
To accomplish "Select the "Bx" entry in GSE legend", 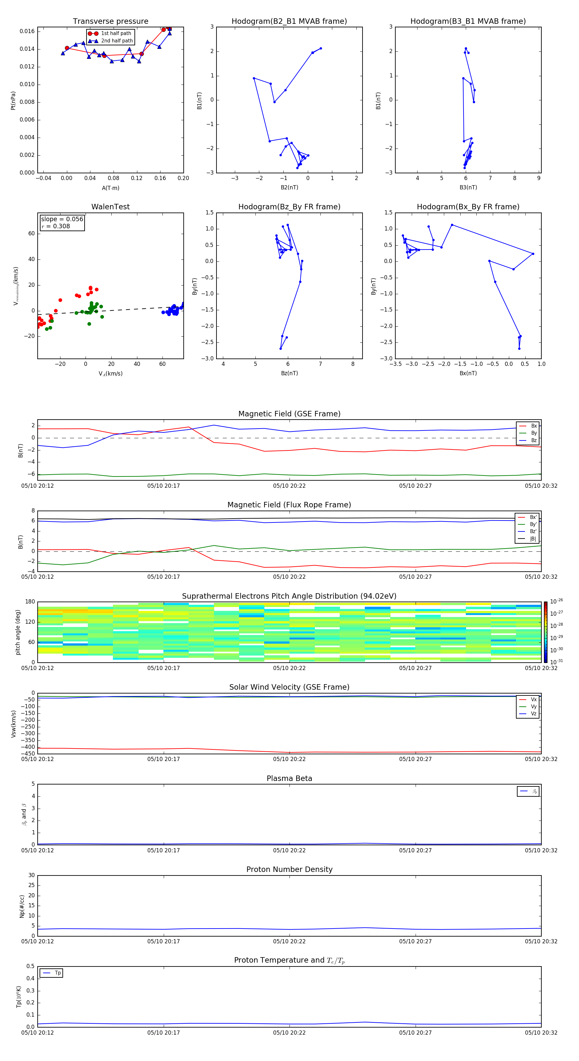I will [x=528, y=426].
